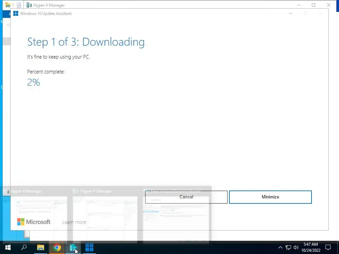Select the second Hyper-V Manager preview thumbnail
339x254 pixels.
[x=105, y=215]
